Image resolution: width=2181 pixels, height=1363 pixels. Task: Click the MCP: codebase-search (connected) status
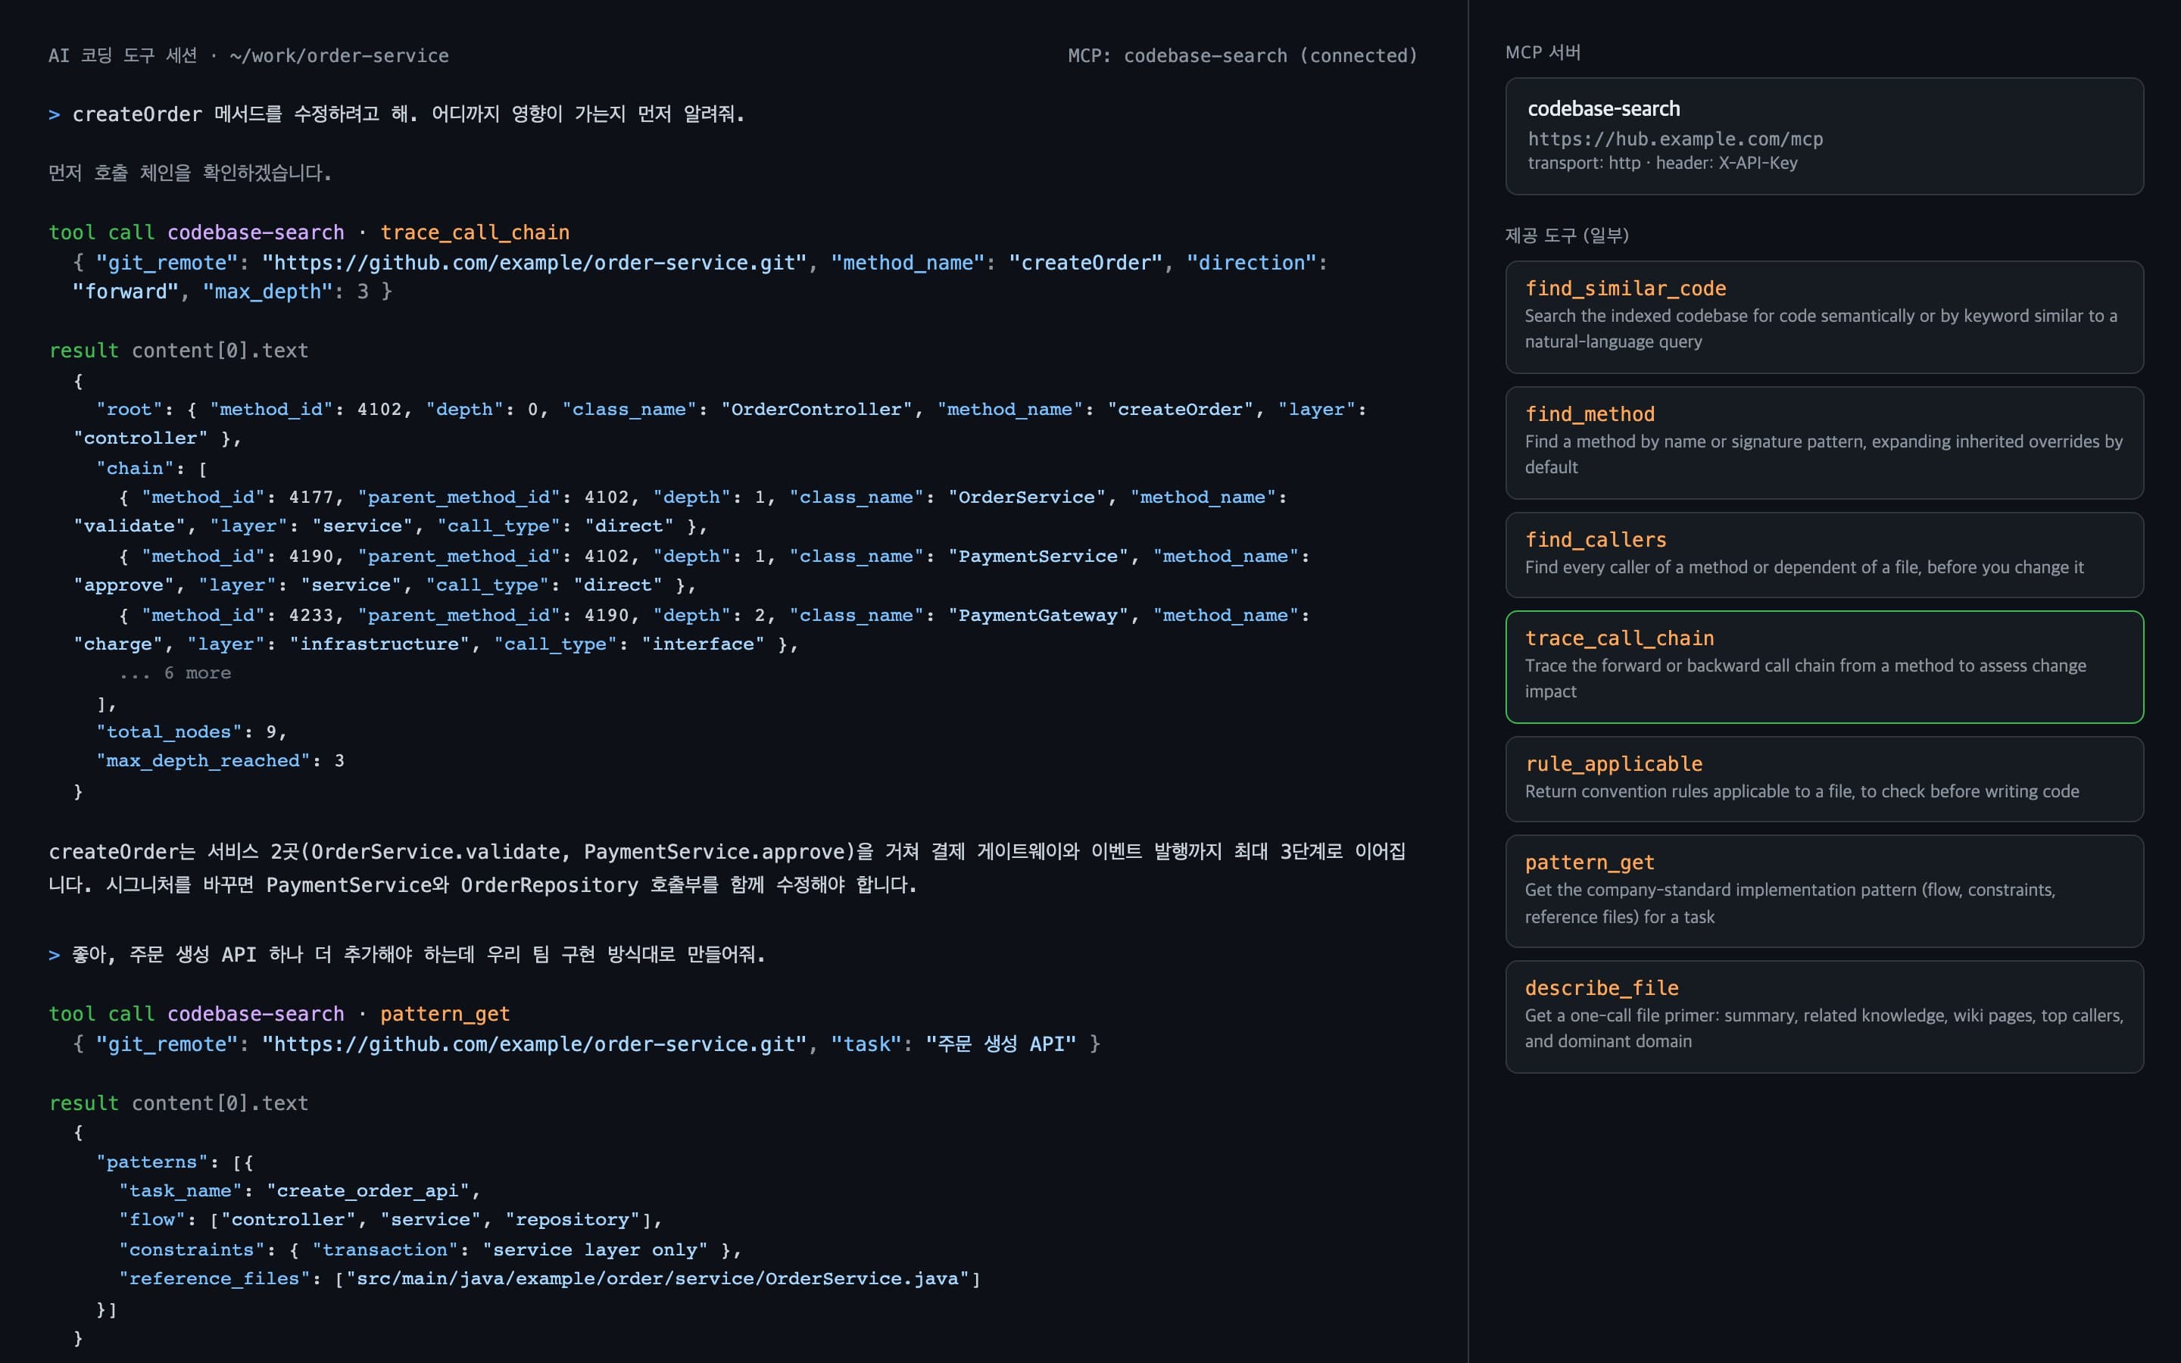[x=1242, y=56]
